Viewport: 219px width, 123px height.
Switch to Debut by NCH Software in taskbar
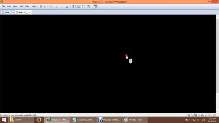(109, 120)
